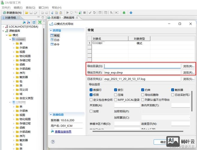Click the execute script page icon

80,13
